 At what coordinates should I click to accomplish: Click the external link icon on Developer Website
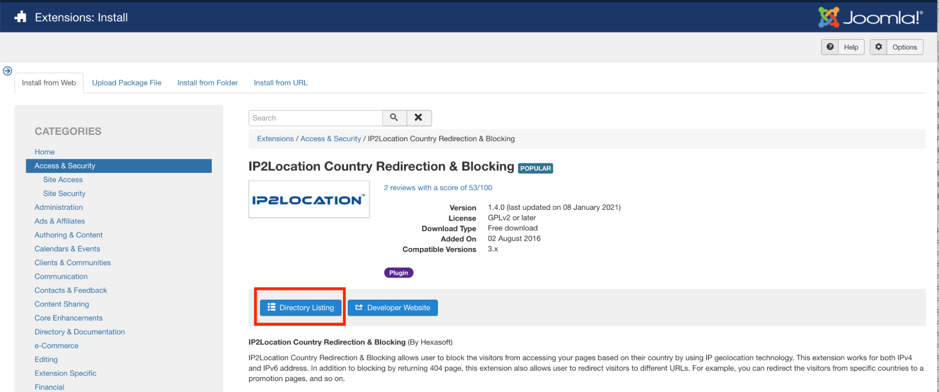[359, 307]
